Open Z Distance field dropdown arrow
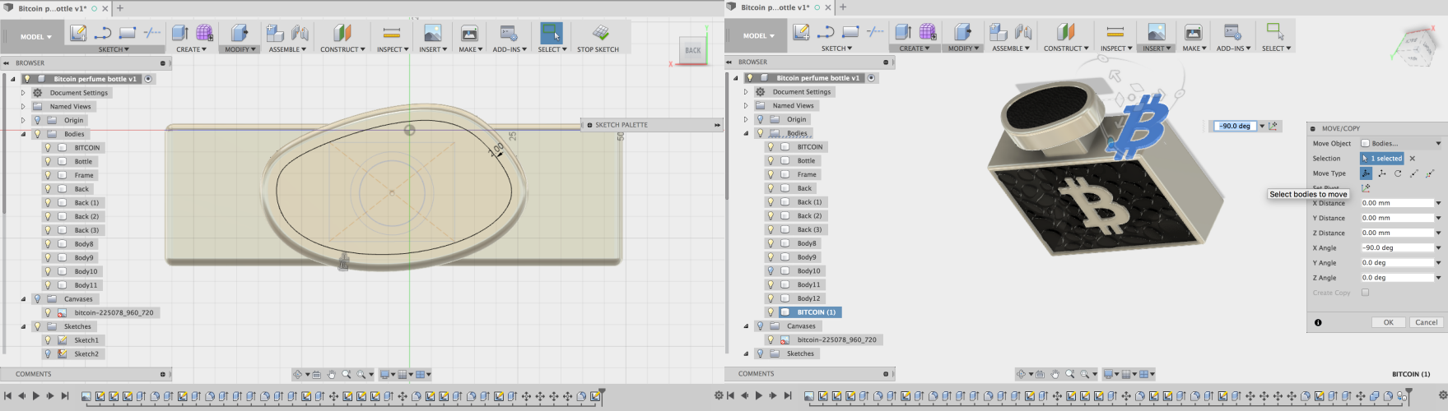 (x=1438, y=233)
